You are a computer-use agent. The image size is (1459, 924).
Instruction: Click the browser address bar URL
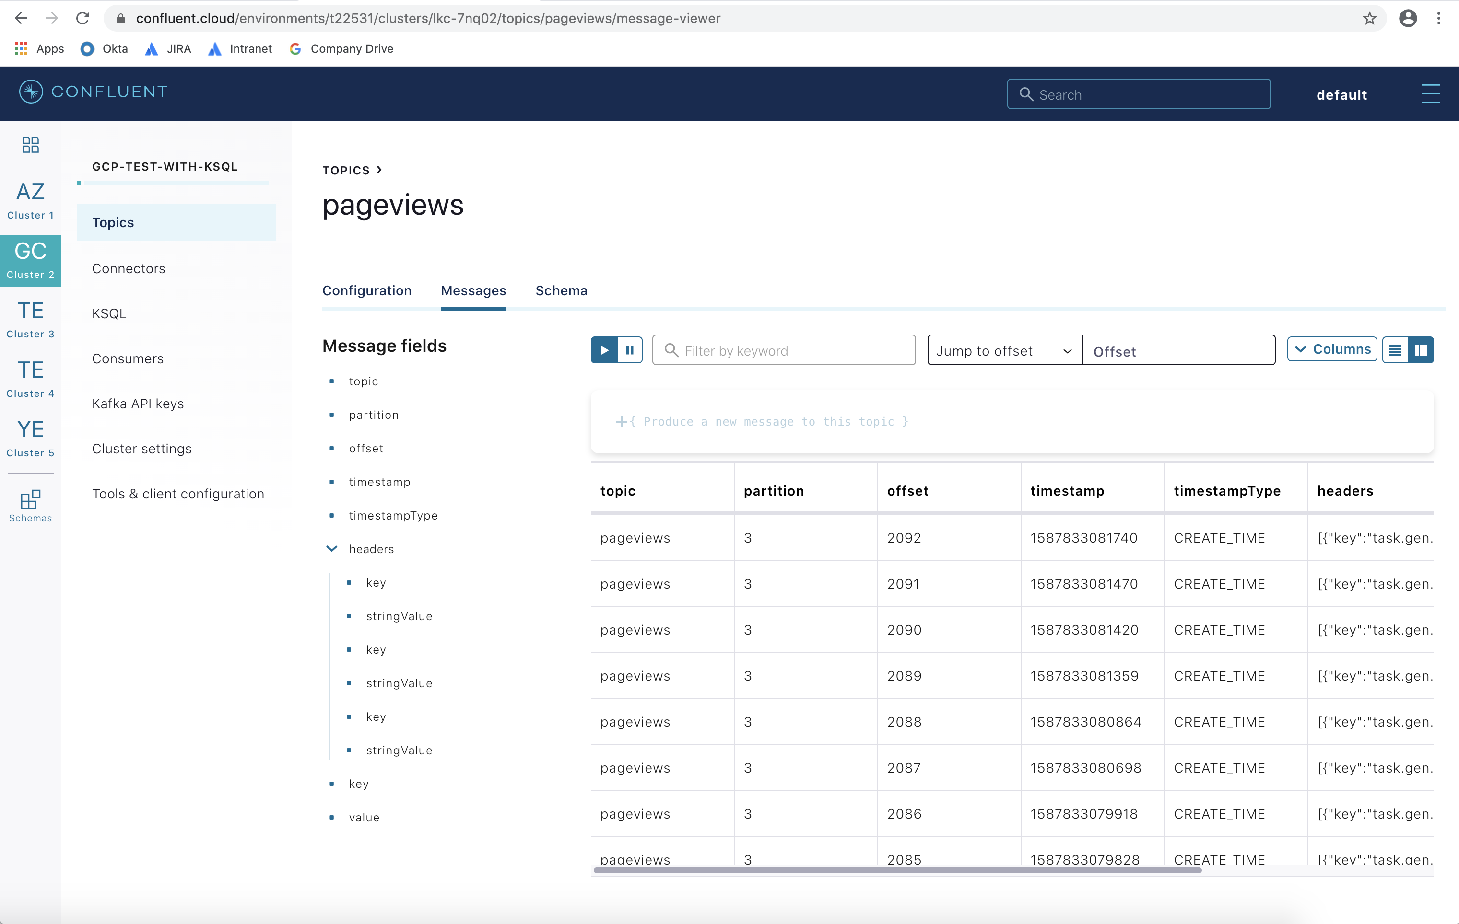pos(428,19)
